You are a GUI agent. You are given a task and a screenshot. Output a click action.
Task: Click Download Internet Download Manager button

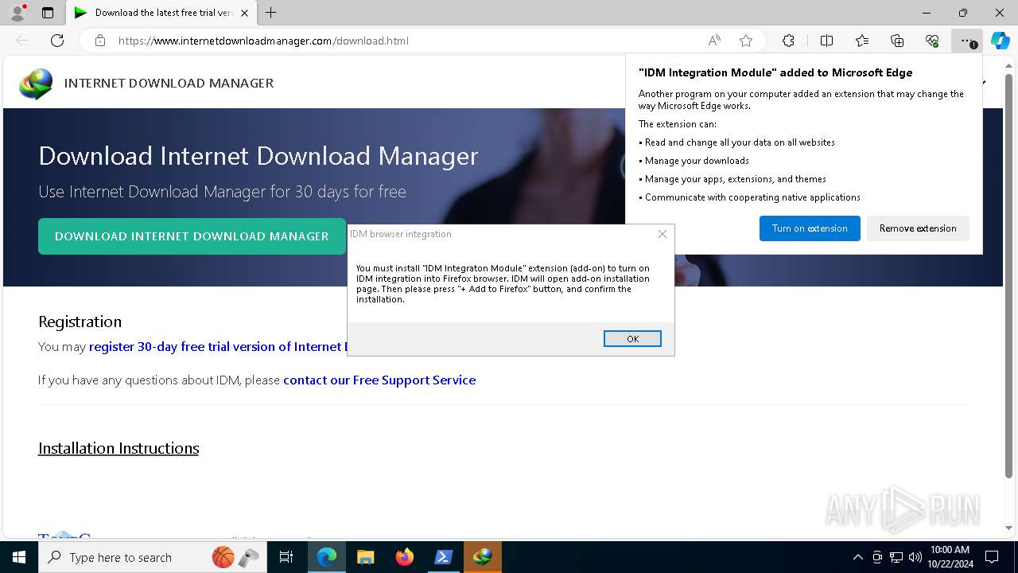(192, 236)
